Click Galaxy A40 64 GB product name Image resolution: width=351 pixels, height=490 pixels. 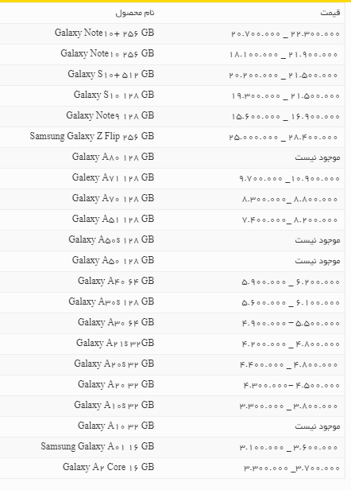coord(116,281)
